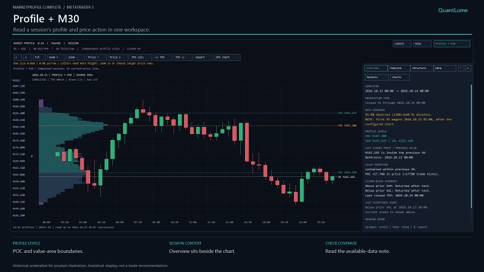
Task: Open the MT5 chart button
Action: click(227, 57)
